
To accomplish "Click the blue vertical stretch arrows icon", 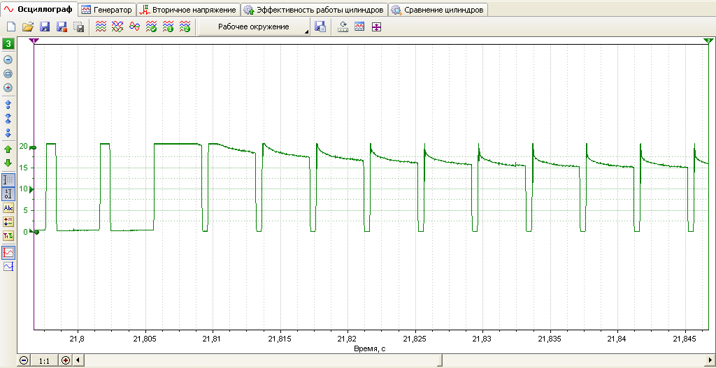I will [x=8, y=105].
